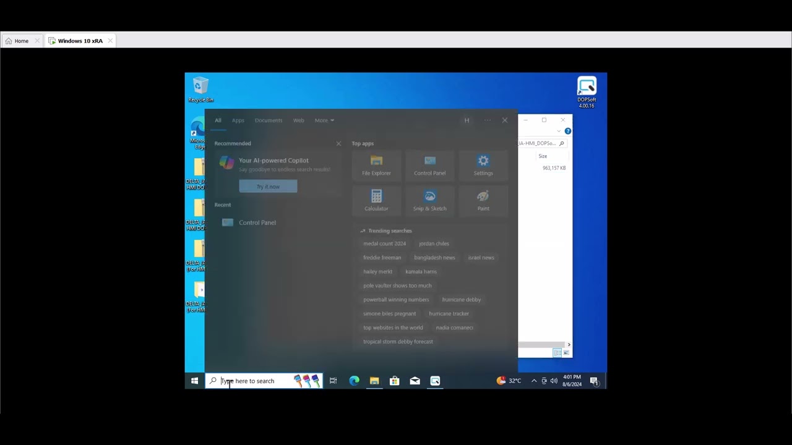Open search panel options ellipsis
This screenshot has width=792, height=445.
coord(488,121)
